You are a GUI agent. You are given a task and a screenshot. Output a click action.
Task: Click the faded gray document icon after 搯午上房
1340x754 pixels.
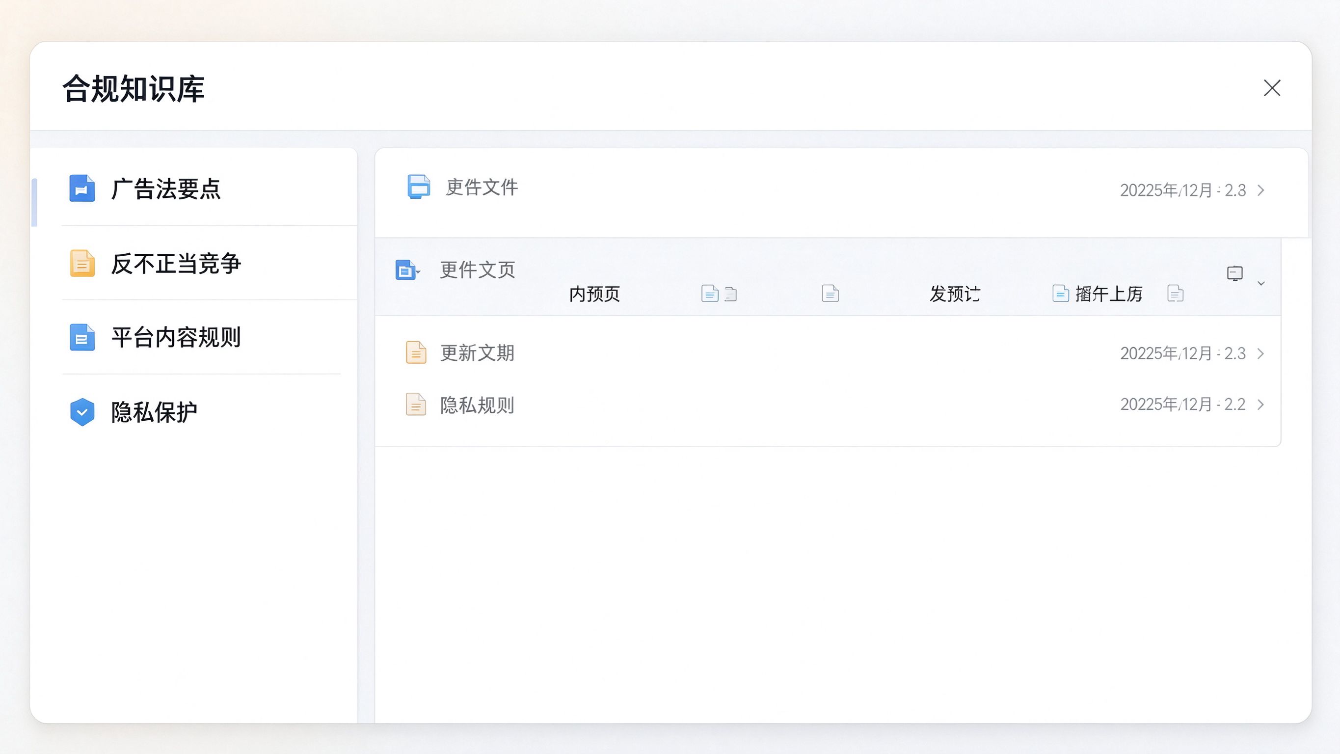(1176, 294)
